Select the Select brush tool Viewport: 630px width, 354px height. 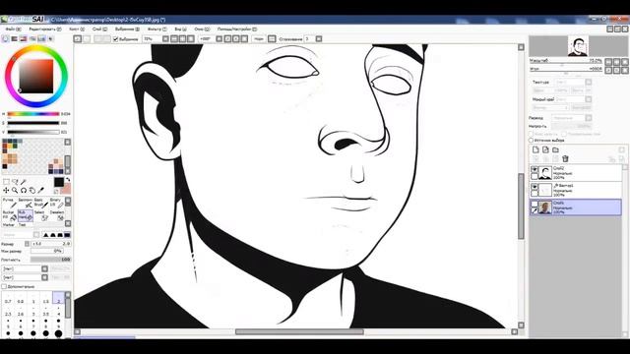click(41, 215)
